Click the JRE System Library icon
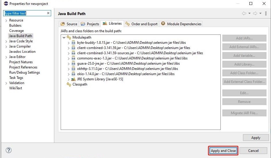This screenshot has width=271, height=158. point(73,79)
